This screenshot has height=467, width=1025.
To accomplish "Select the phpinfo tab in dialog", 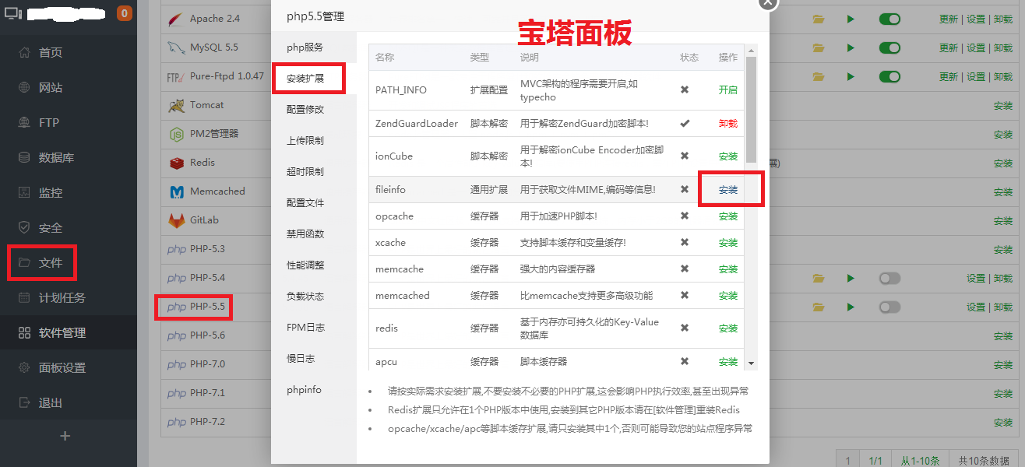I will [x=304, y=389].
